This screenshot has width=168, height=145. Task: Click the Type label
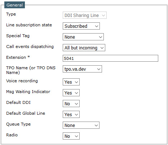[11, 14]
